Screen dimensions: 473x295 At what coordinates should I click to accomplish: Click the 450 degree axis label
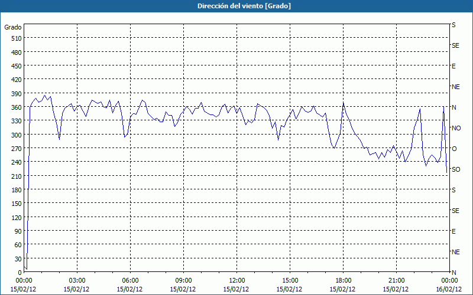[17, 66]
